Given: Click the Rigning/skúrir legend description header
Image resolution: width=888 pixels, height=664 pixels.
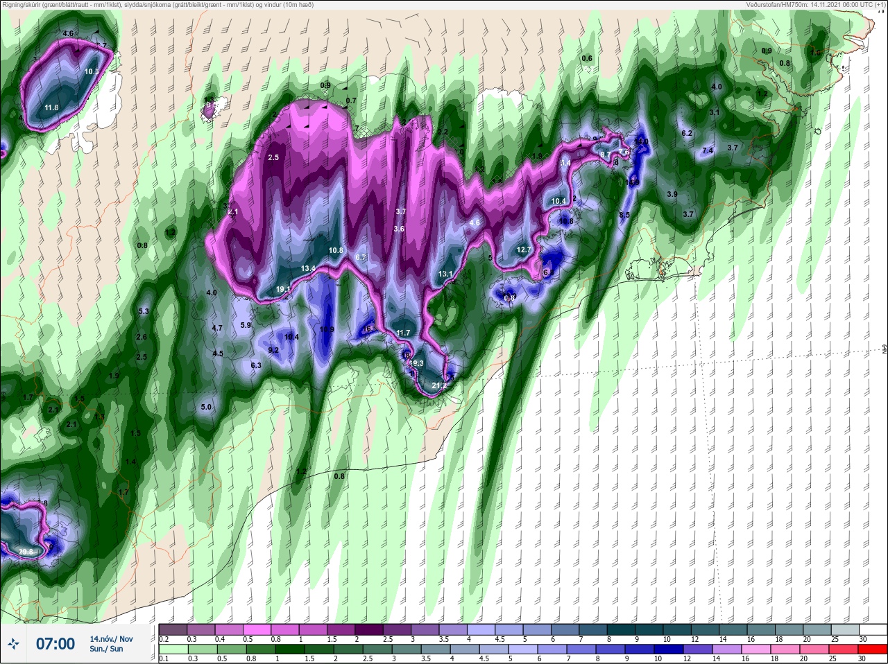Looking at the screenshot, I should [x=158, y=5].
